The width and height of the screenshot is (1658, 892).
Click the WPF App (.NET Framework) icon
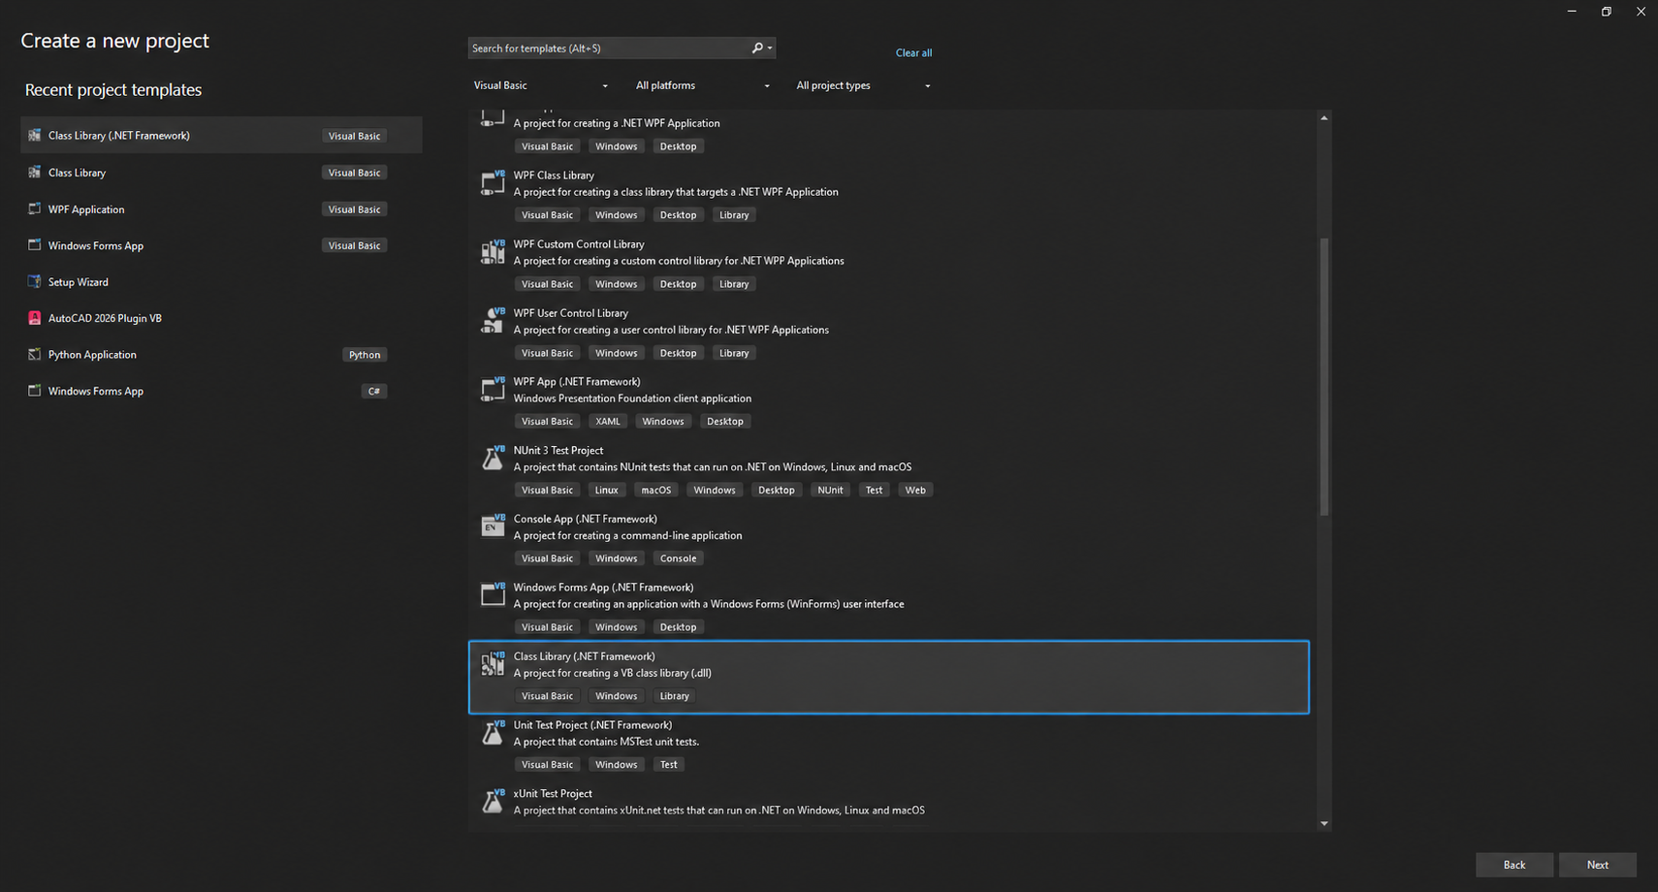[493, 389]
